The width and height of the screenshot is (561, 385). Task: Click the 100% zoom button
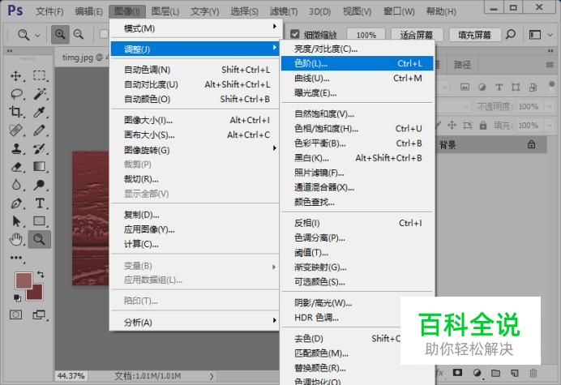(366, 35)
